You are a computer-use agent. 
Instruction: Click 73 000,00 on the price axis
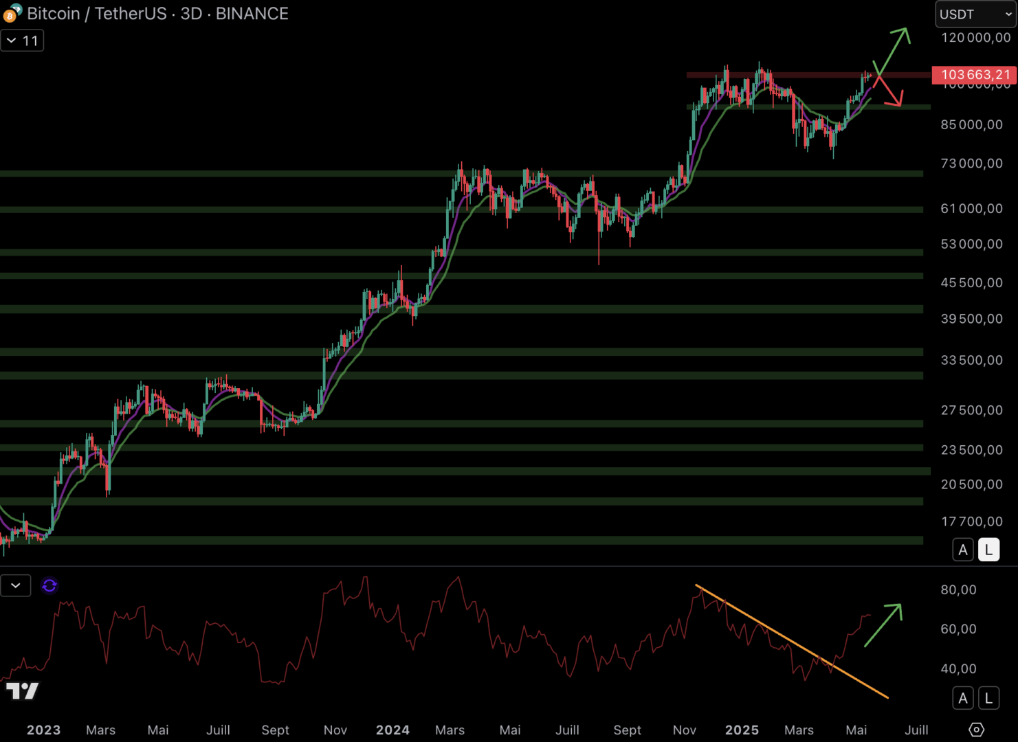coord(971,163)
